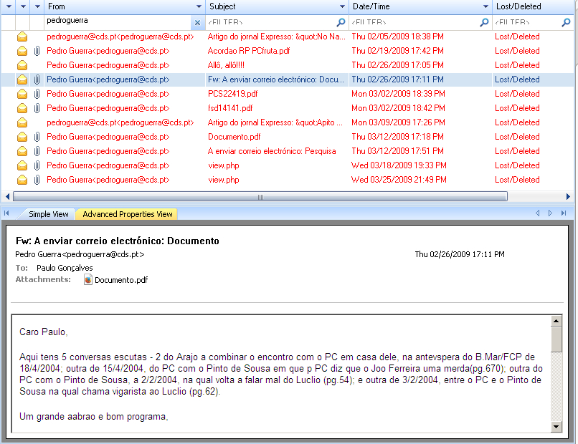Open From column dropdown arrow
Screen dimensions: 578x444
199,6
